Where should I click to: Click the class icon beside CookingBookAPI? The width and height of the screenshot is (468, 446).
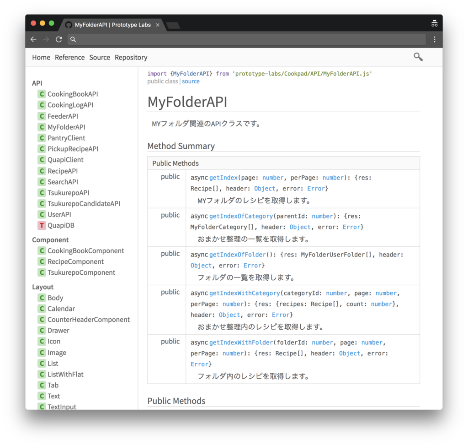[x=42, y=94]
